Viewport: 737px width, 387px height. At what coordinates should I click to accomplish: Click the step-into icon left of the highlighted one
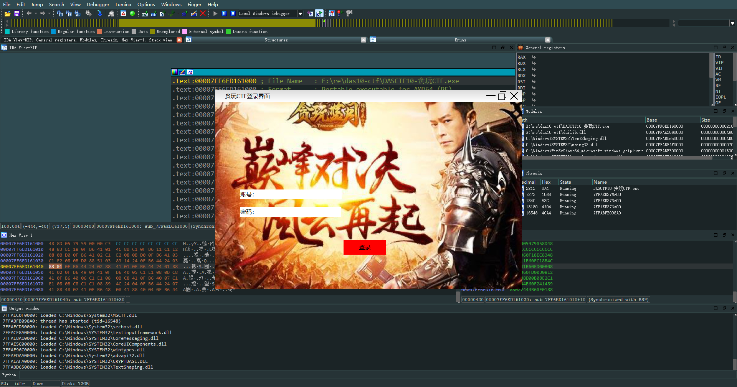point(310,13)
